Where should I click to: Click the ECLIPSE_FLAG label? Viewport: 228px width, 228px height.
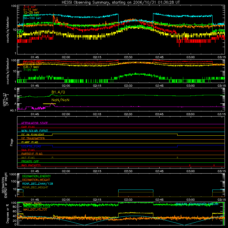[x=31, y=146]
